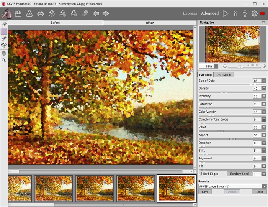268x207 pixels.
Task: Click the Print Image icon
Action: point(41,13)
